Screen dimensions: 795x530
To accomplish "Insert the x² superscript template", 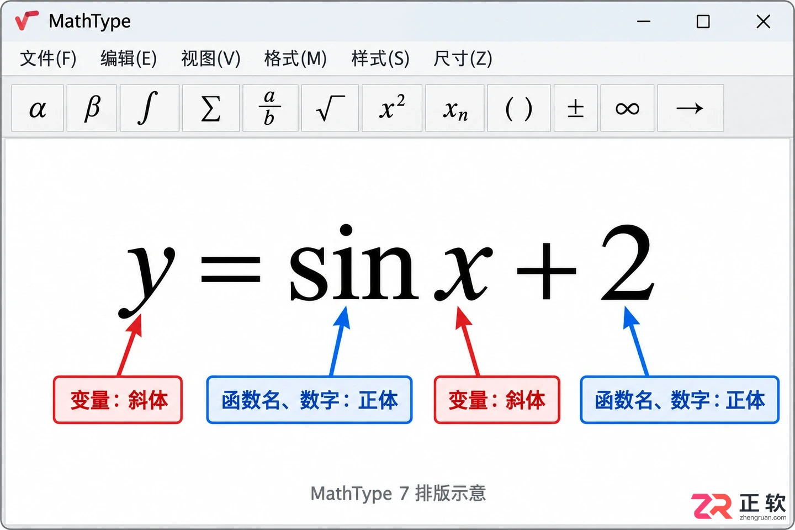I will click(392, 108).
